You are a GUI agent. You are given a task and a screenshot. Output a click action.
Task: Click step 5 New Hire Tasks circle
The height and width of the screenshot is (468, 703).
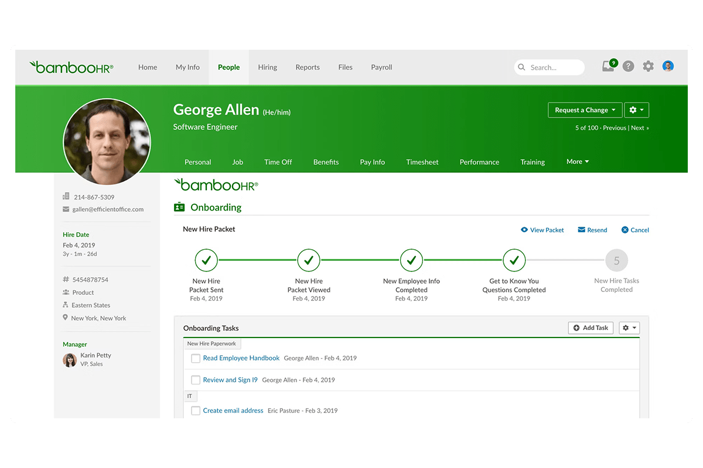coord(616,260)
